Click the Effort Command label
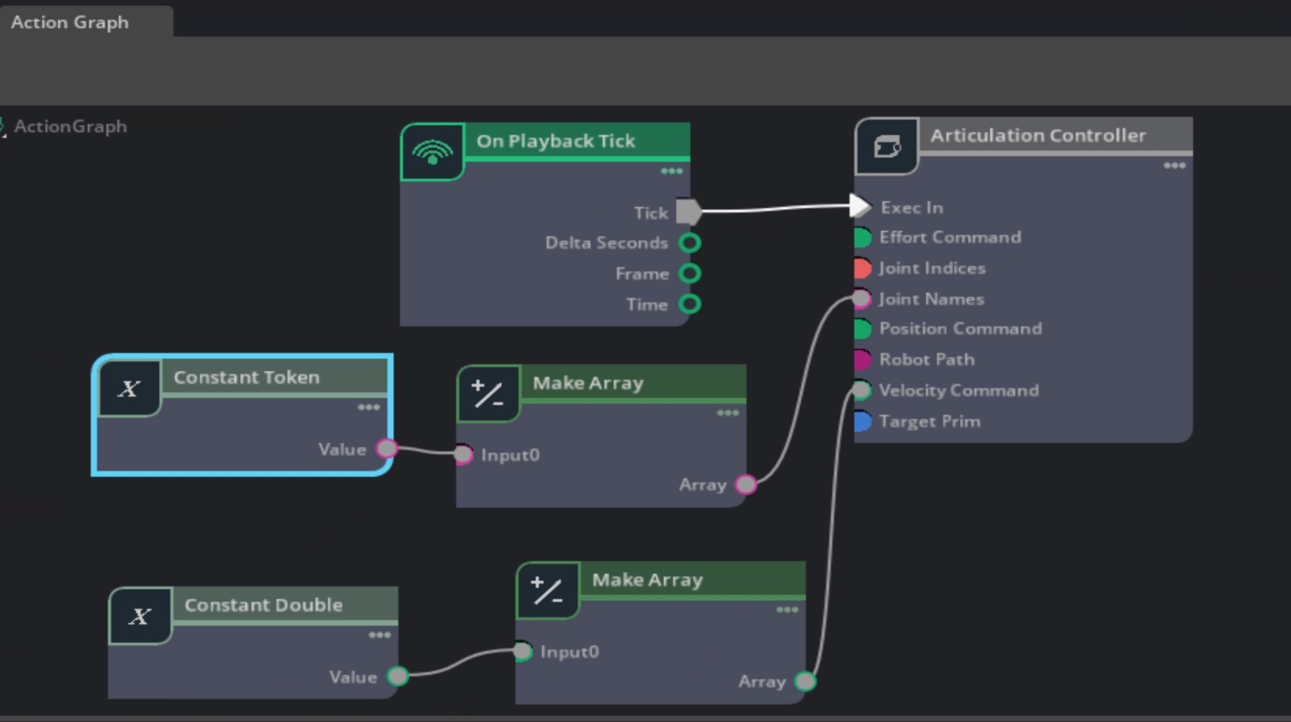The height and width of the screenshot is (722, 1291). pyautogui.click(x=950, y=238)
